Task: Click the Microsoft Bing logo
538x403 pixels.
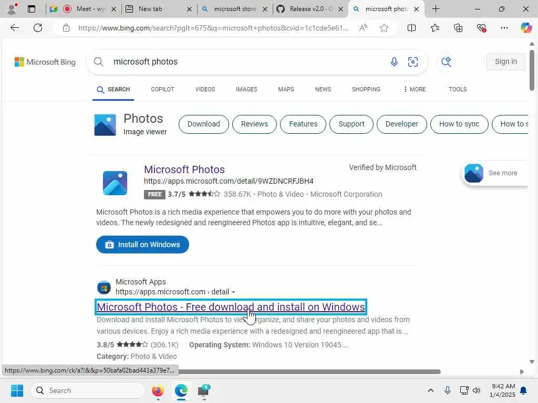Action: [45, 62]
